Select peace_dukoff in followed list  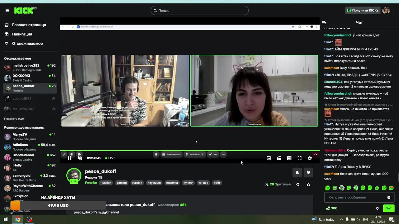[30, 88]
